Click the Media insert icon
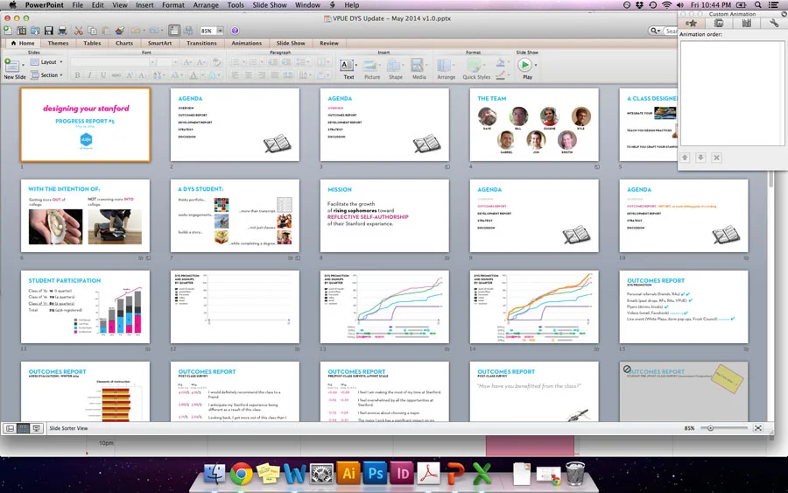788x493 pixels. point(417,66)
